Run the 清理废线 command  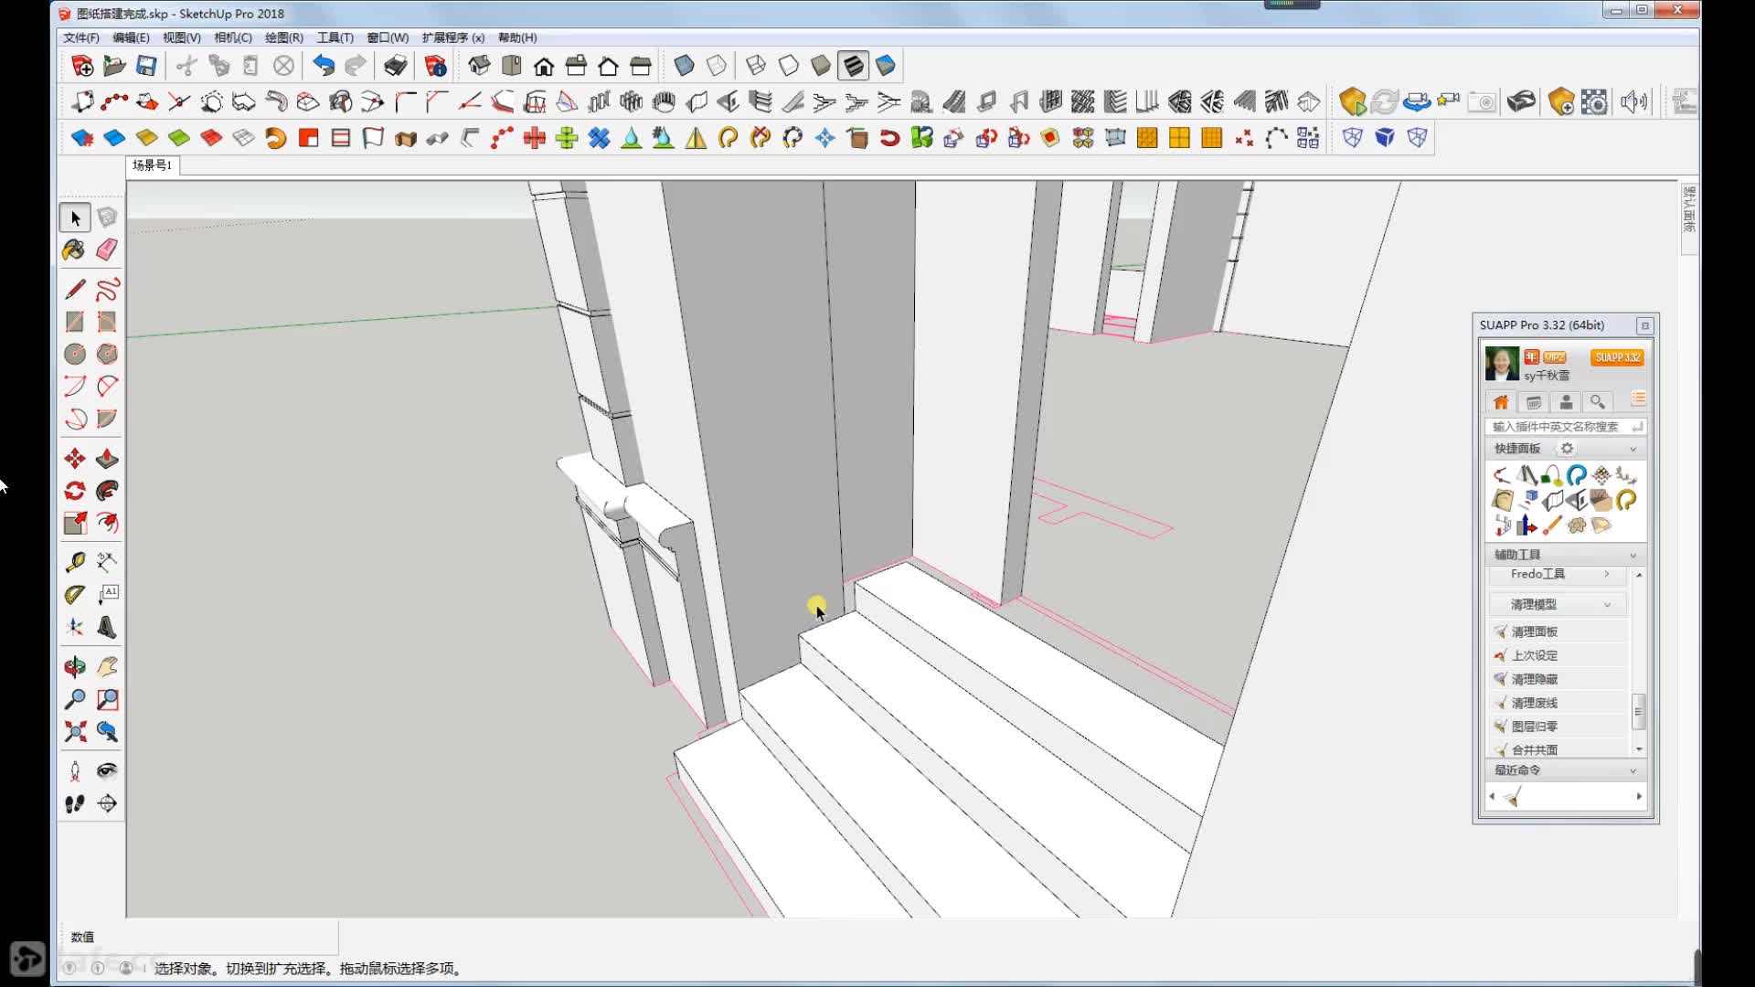click(x=1559, y=703)
